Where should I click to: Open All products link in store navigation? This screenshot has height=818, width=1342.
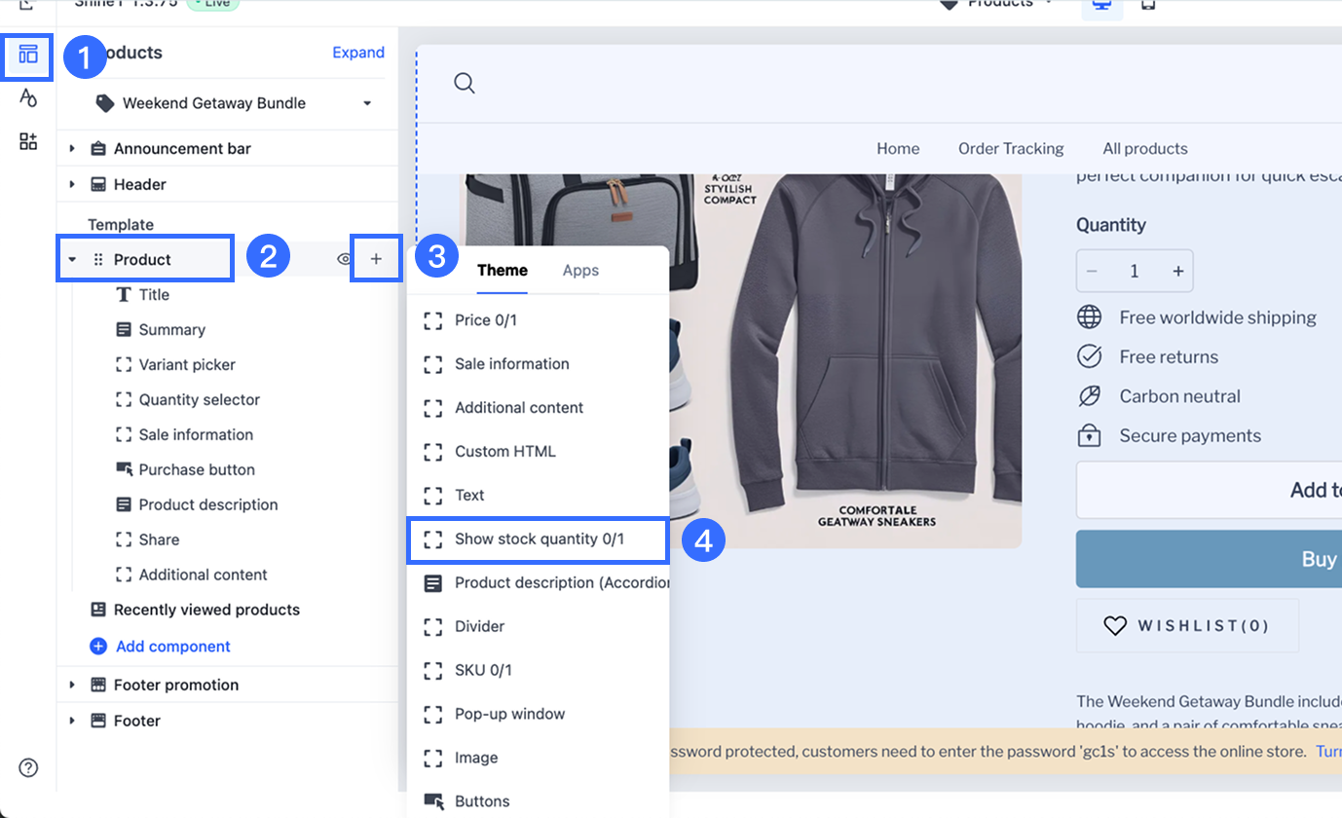click(1145, 149)
